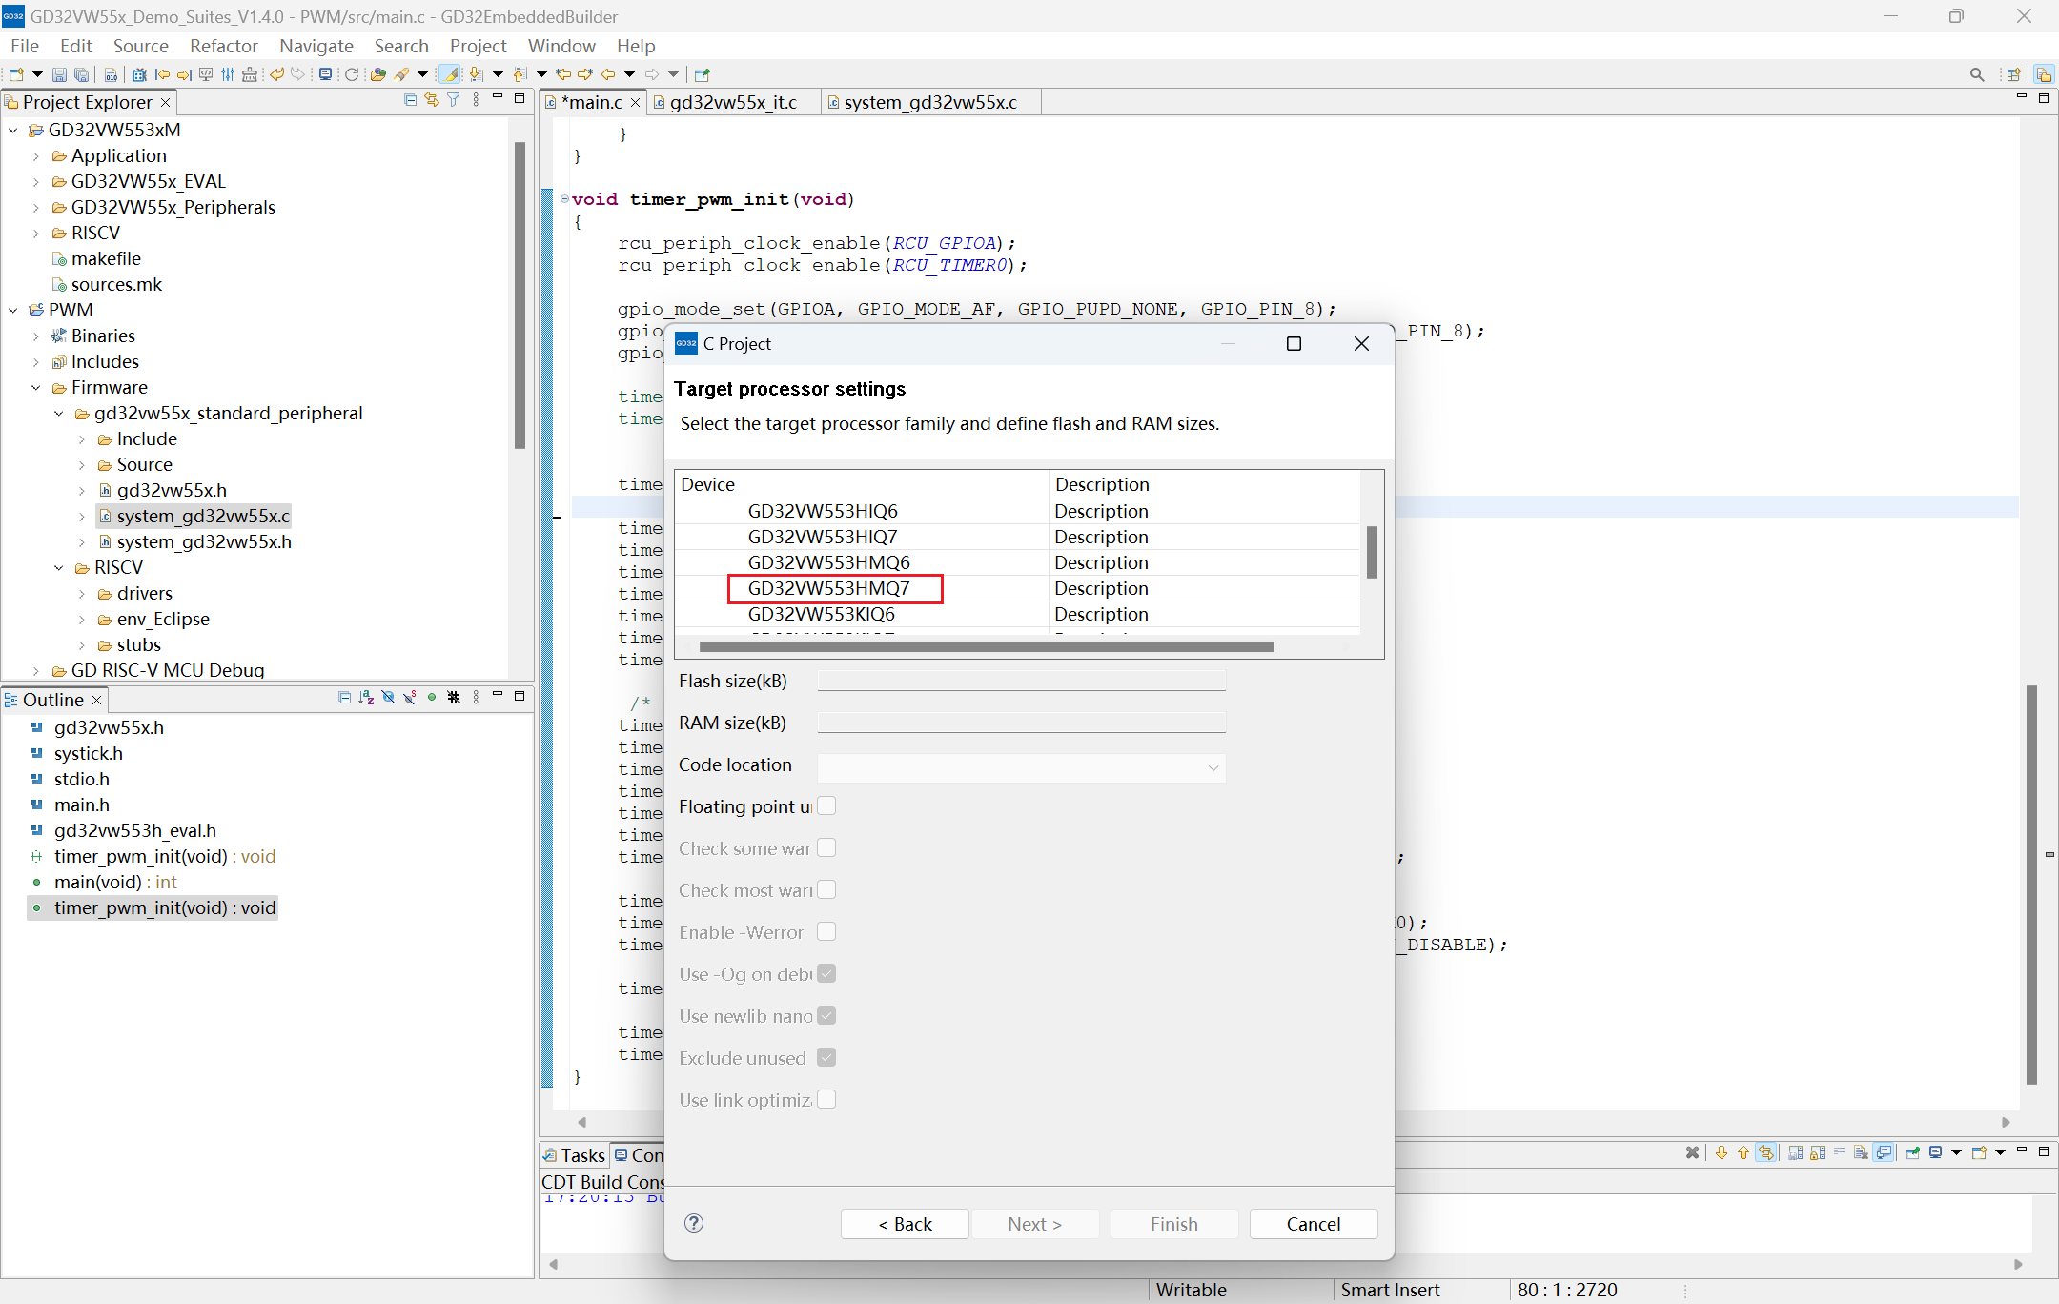This screenshot has height=1304, width=2059.
Task: Click the clean broom toolbar icon
Action: pos(250,74)
